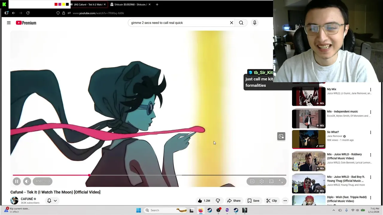Switch the player to theater mode

click(271, 181)
